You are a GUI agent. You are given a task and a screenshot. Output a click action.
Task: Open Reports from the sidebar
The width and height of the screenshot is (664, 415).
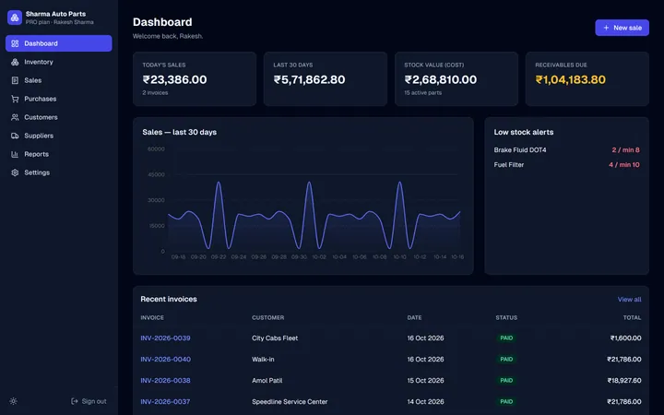59,154
